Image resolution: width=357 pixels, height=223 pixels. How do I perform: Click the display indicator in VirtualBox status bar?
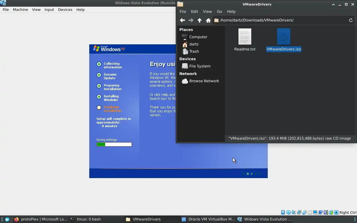click(315, 212)
